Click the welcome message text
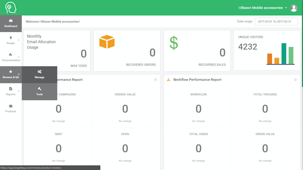The width and height of the screenshot is (303, 170). point(53,22)
